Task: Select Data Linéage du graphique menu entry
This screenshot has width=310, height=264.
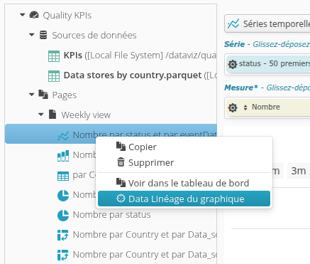Action: (x=184, y=199)
